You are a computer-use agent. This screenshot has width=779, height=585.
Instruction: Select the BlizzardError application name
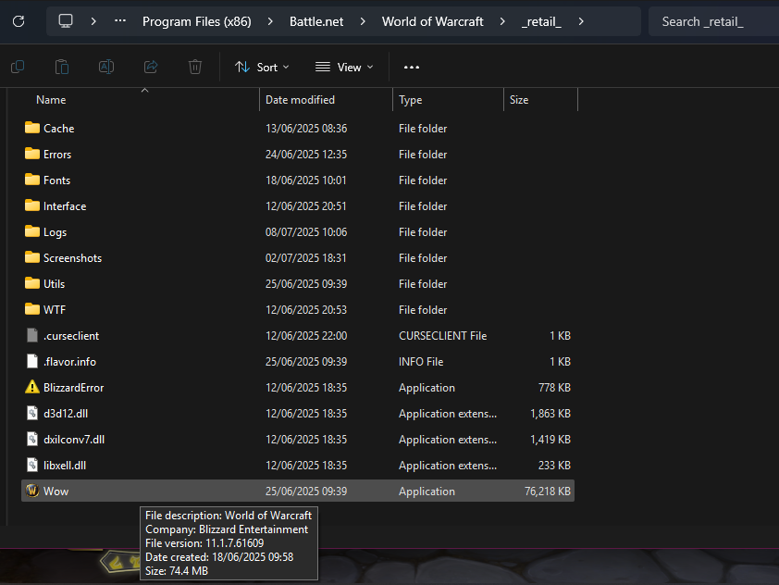point(73,387)
